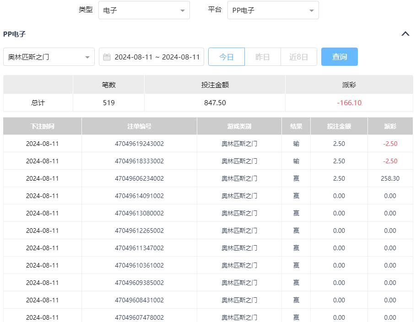Viewport: 416px width, 322px height.
Task: Click the 派彩 column header in bets table
Action: 390,126
